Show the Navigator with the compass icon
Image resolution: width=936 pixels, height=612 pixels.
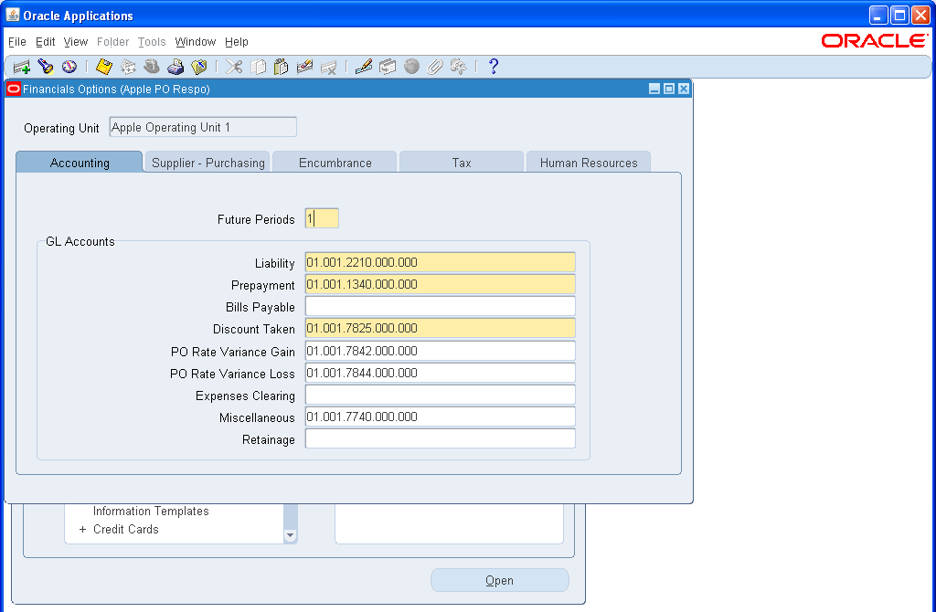[69, 66]
